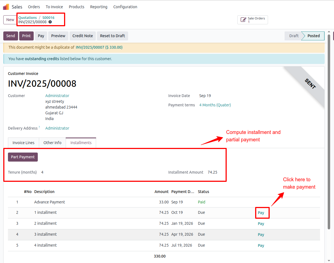Open the Products menu

pos(76,7)
